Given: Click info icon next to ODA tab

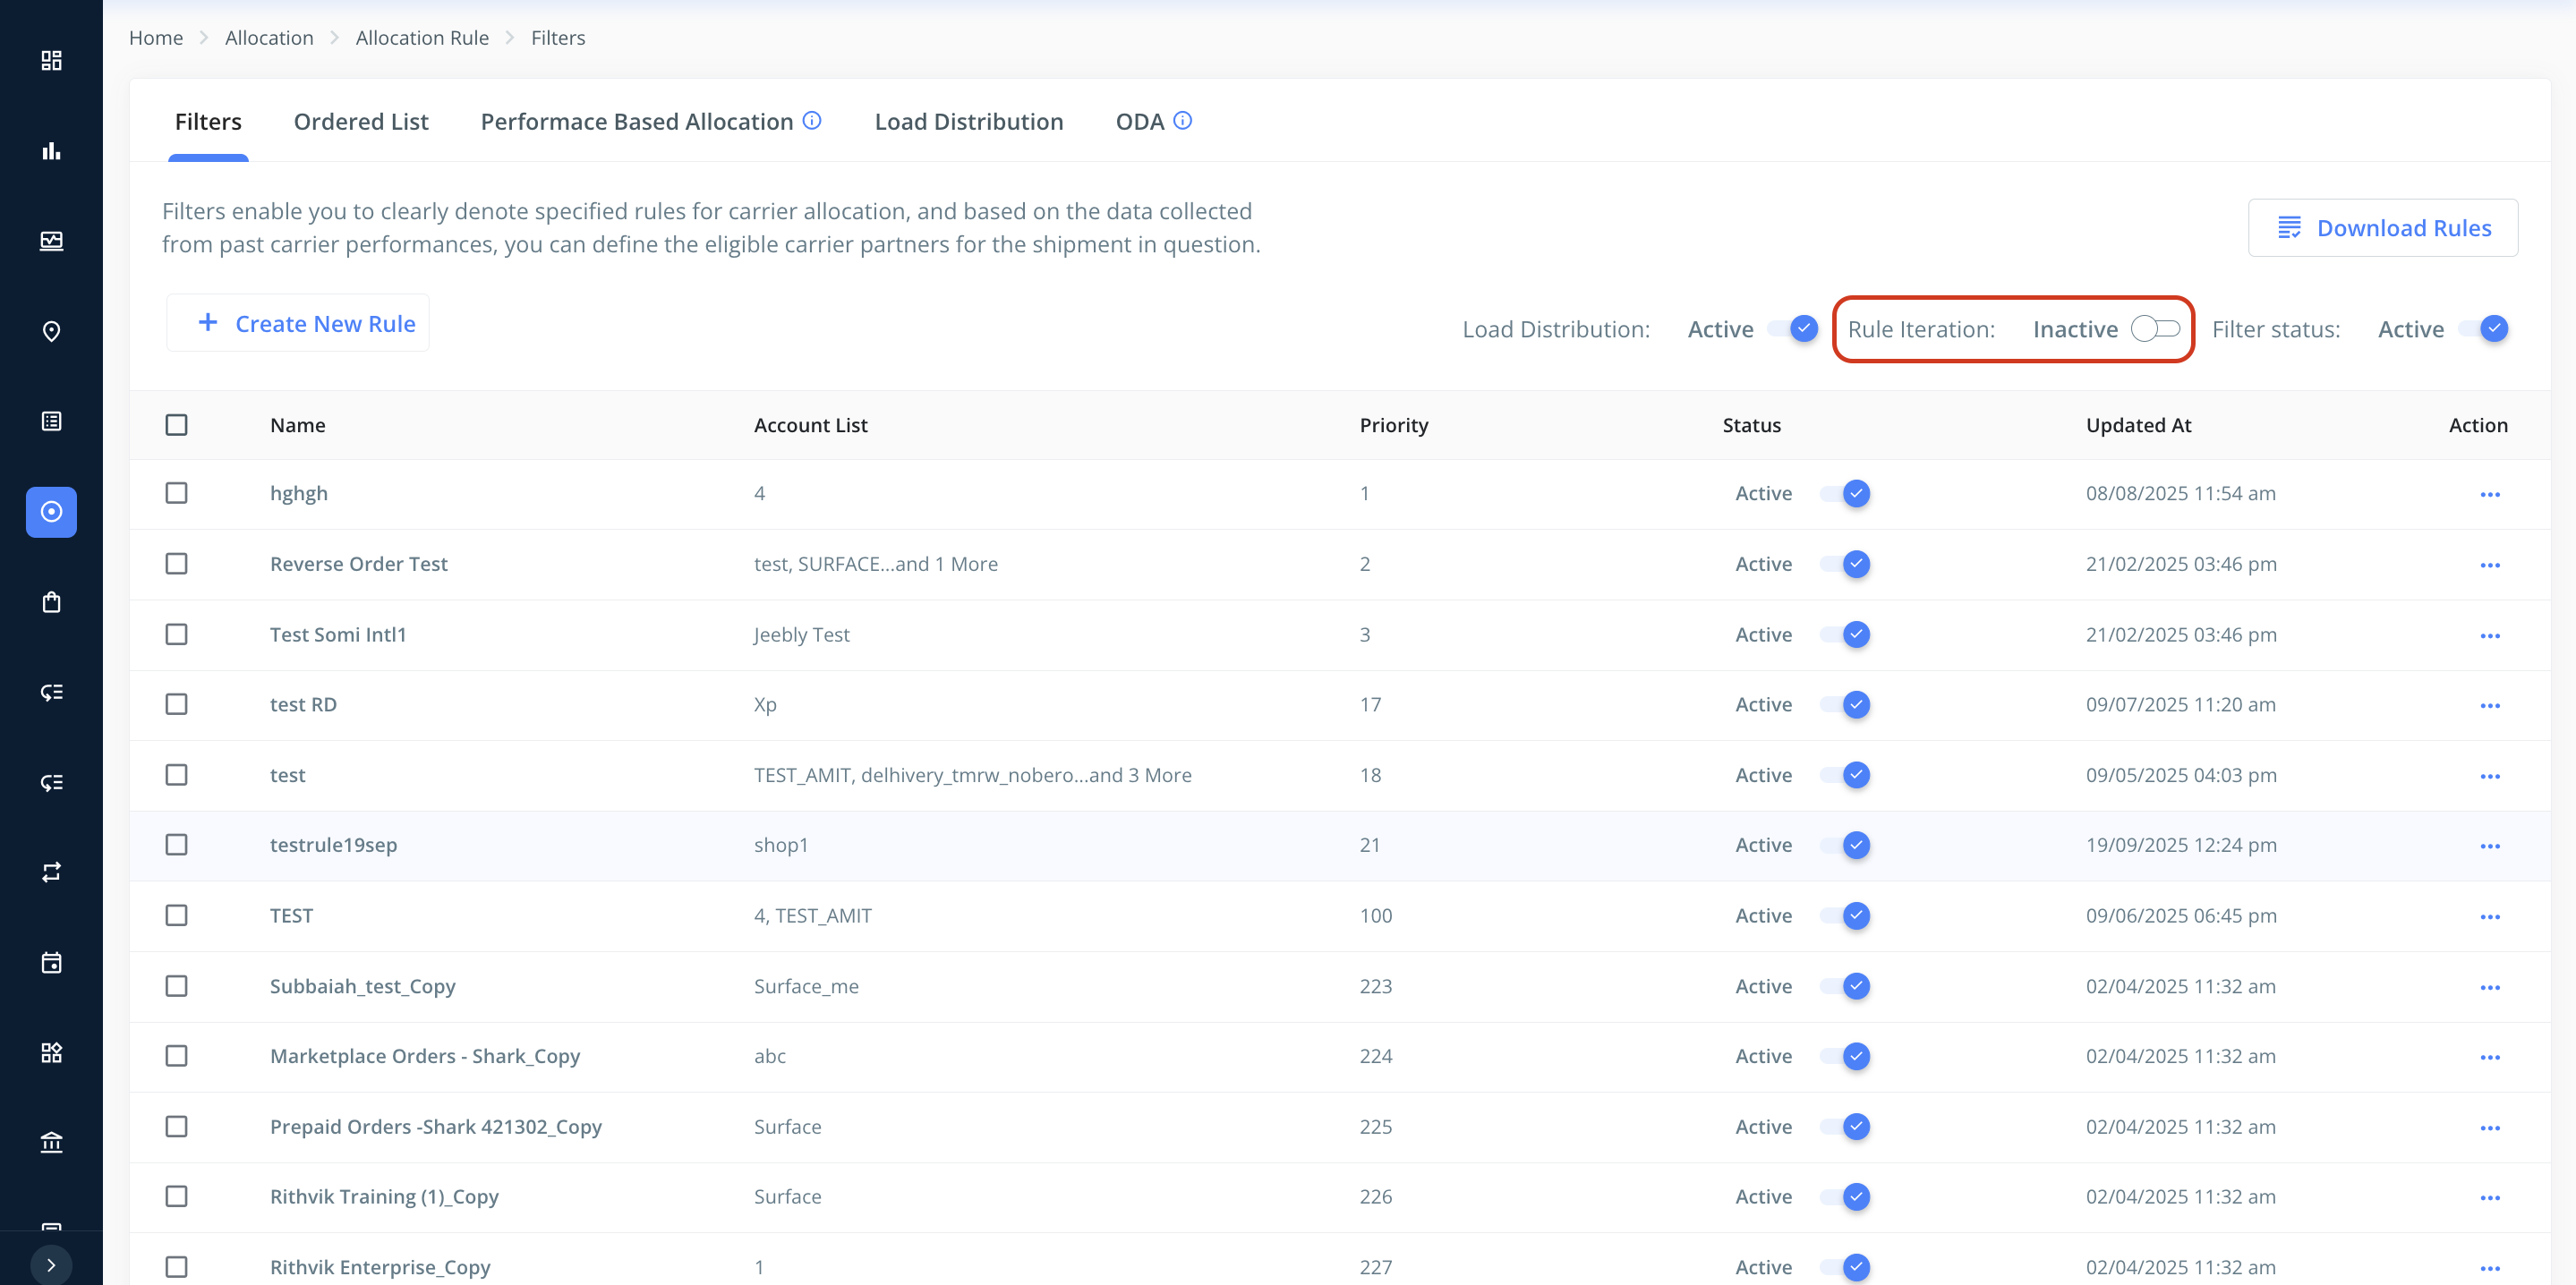Looking at the screenshot, I should point(1182,121).
